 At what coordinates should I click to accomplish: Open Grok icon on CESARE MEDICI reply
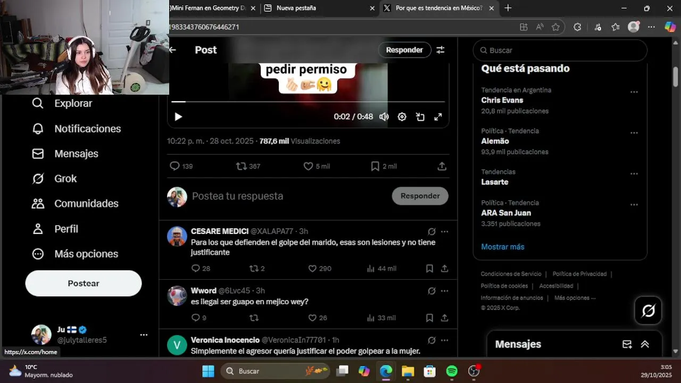[x=431, y=231]
